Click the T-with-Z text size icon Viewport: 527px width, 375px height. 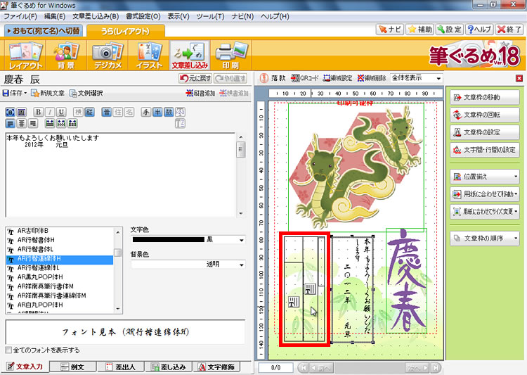tap(180, 124)
